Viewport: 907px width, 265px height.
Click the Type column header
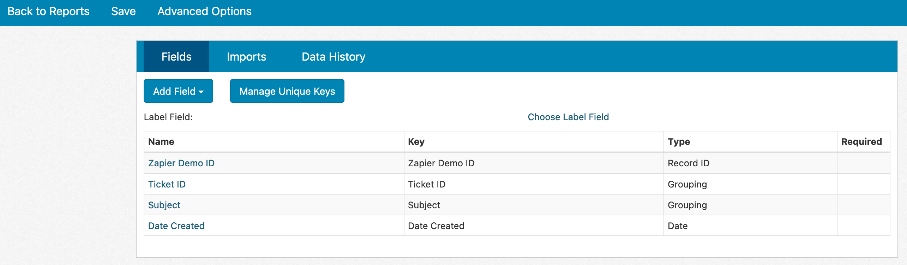[x=679, y=142]
